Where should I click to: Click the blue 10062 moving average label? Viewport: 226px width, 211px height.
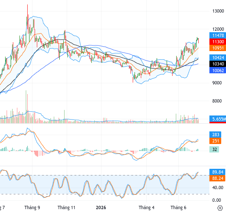(x=218, y=70)
